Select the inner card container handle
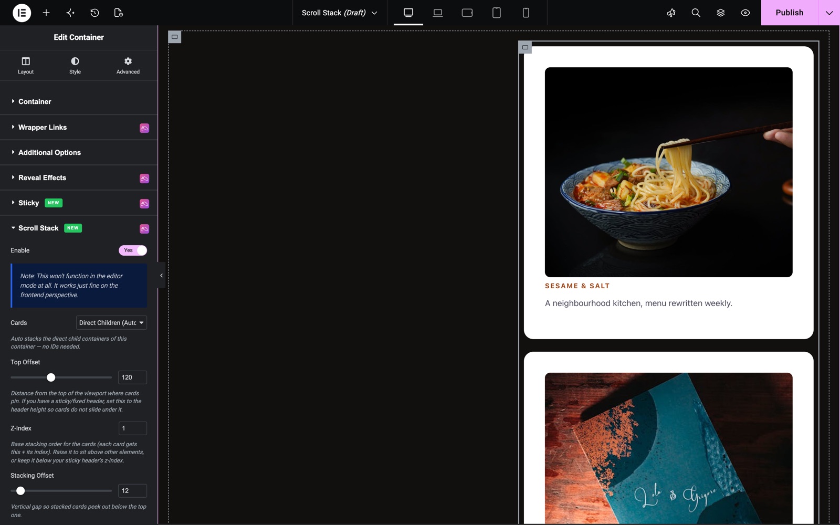 [525, 47]
